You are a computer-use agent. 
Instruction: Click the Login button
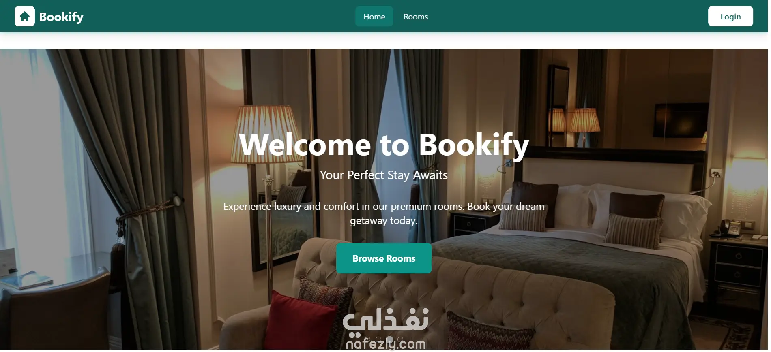point(730,16)
